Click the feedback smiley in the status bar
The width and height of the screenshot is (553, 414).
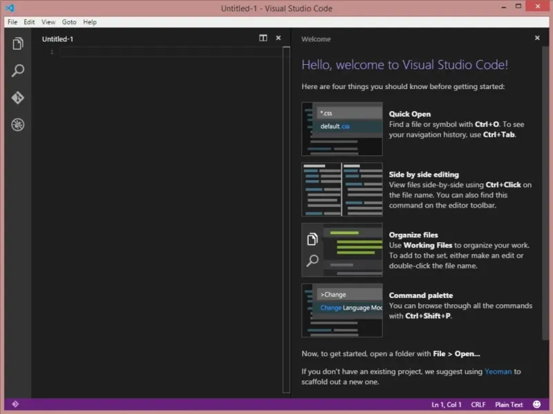537,404
